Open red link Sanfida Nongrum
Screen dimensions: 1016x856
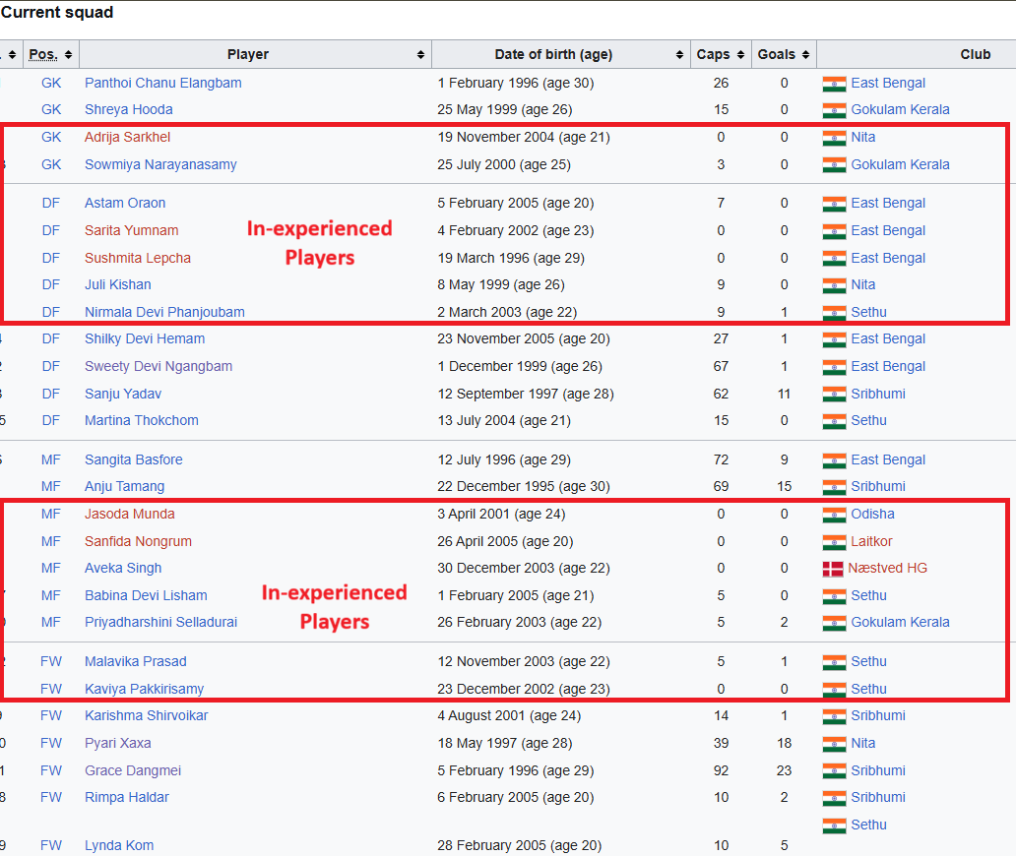pyautogui.click(x=138, y=541)
